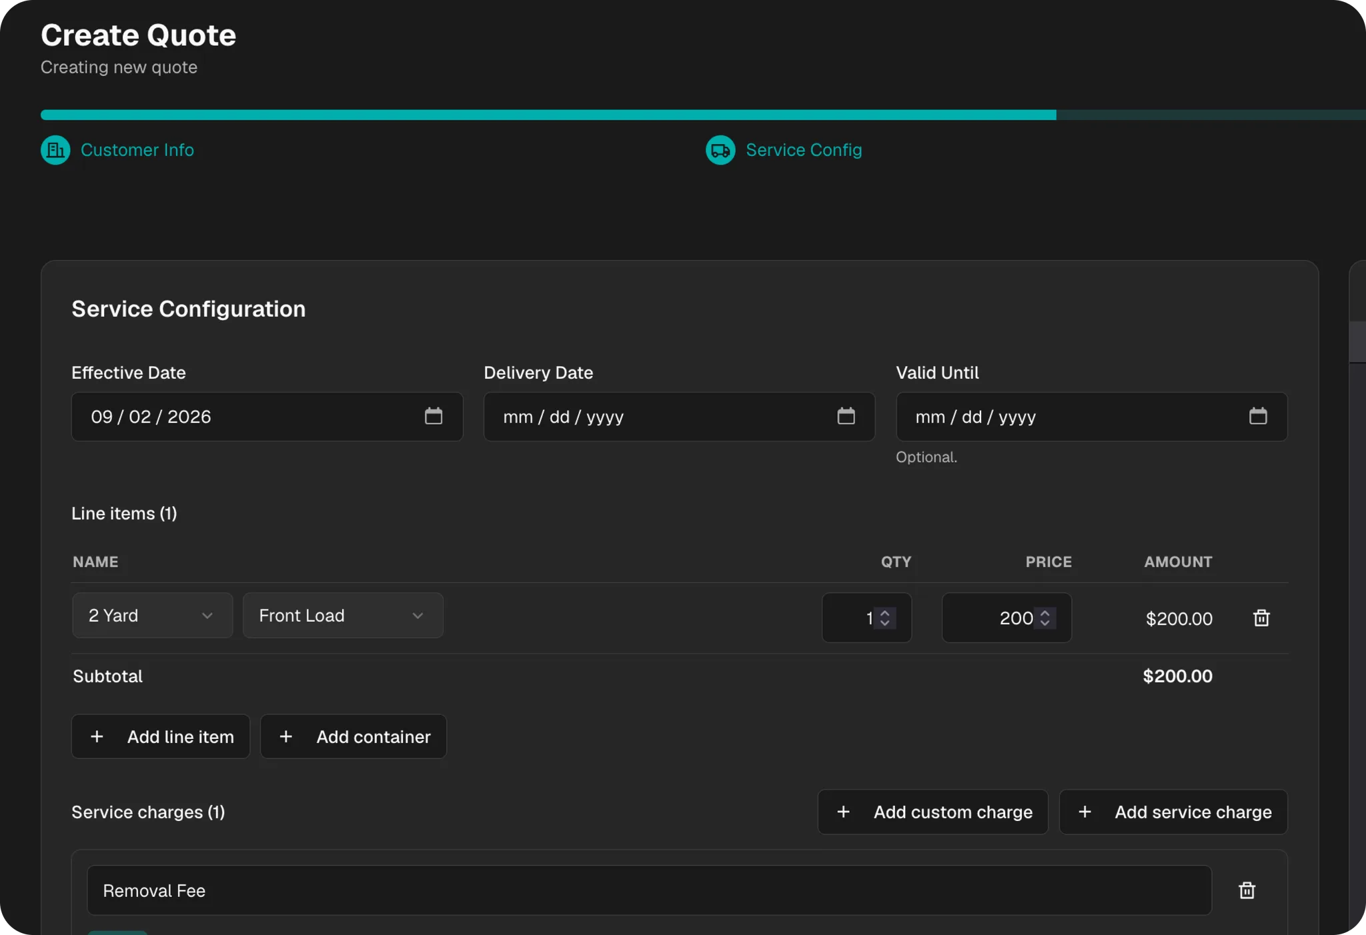Click the plus icon on Add custom charge
Image resolution: width=1366 pixels, height=935 pixels.
point(843,812)
